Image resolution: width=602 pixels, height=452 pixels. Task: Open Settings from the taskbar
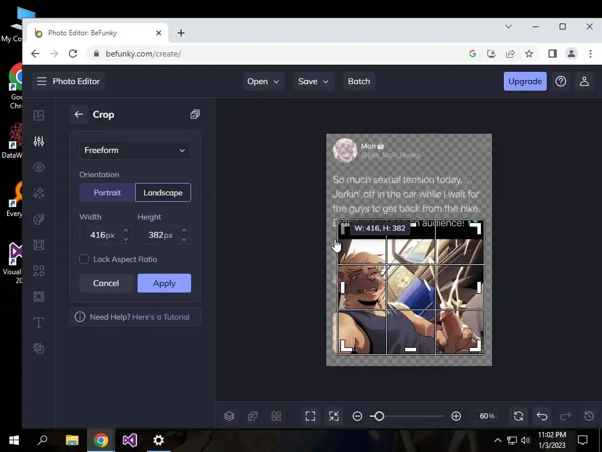pyautogui.click(x=159, y=440)
